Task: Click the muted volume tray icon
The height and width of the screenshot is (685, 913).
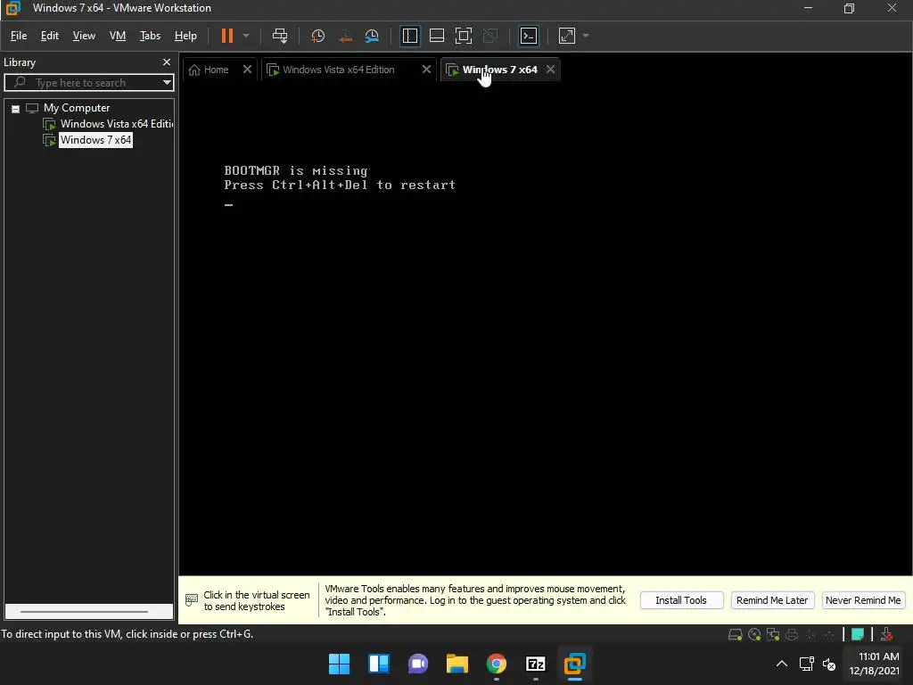Action: (x=829, y=664)
